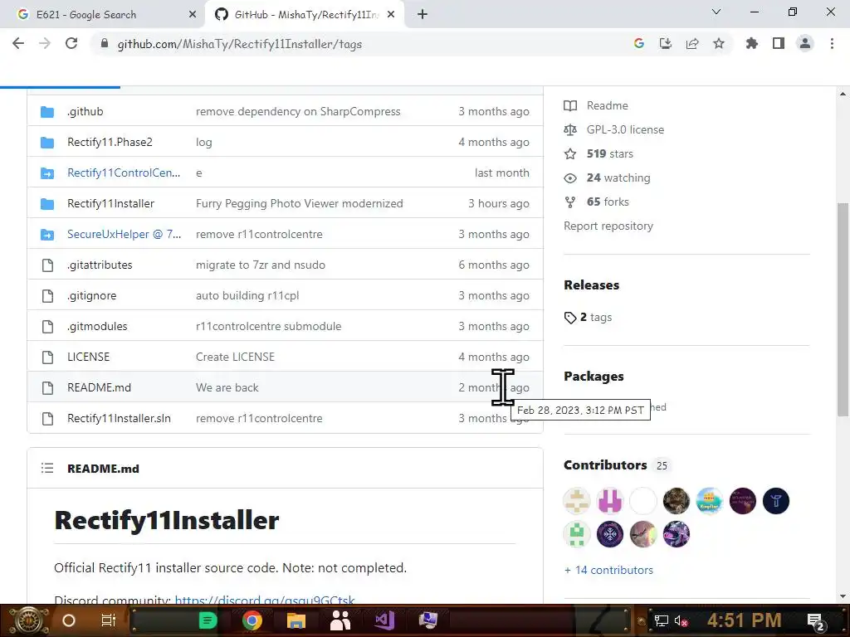The height and width of the screenshot is (637, 850).
Task: Open Chrome extensions puzzle icon
Action: pyautogui.click(x=752, y=44)
